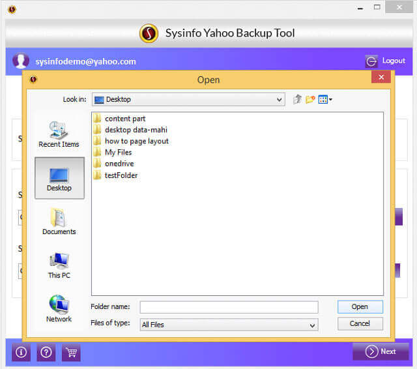Click the Create New Folder icon
This screenshot has height=369, width=417.
pyautogui.click(x=310, y=100)
